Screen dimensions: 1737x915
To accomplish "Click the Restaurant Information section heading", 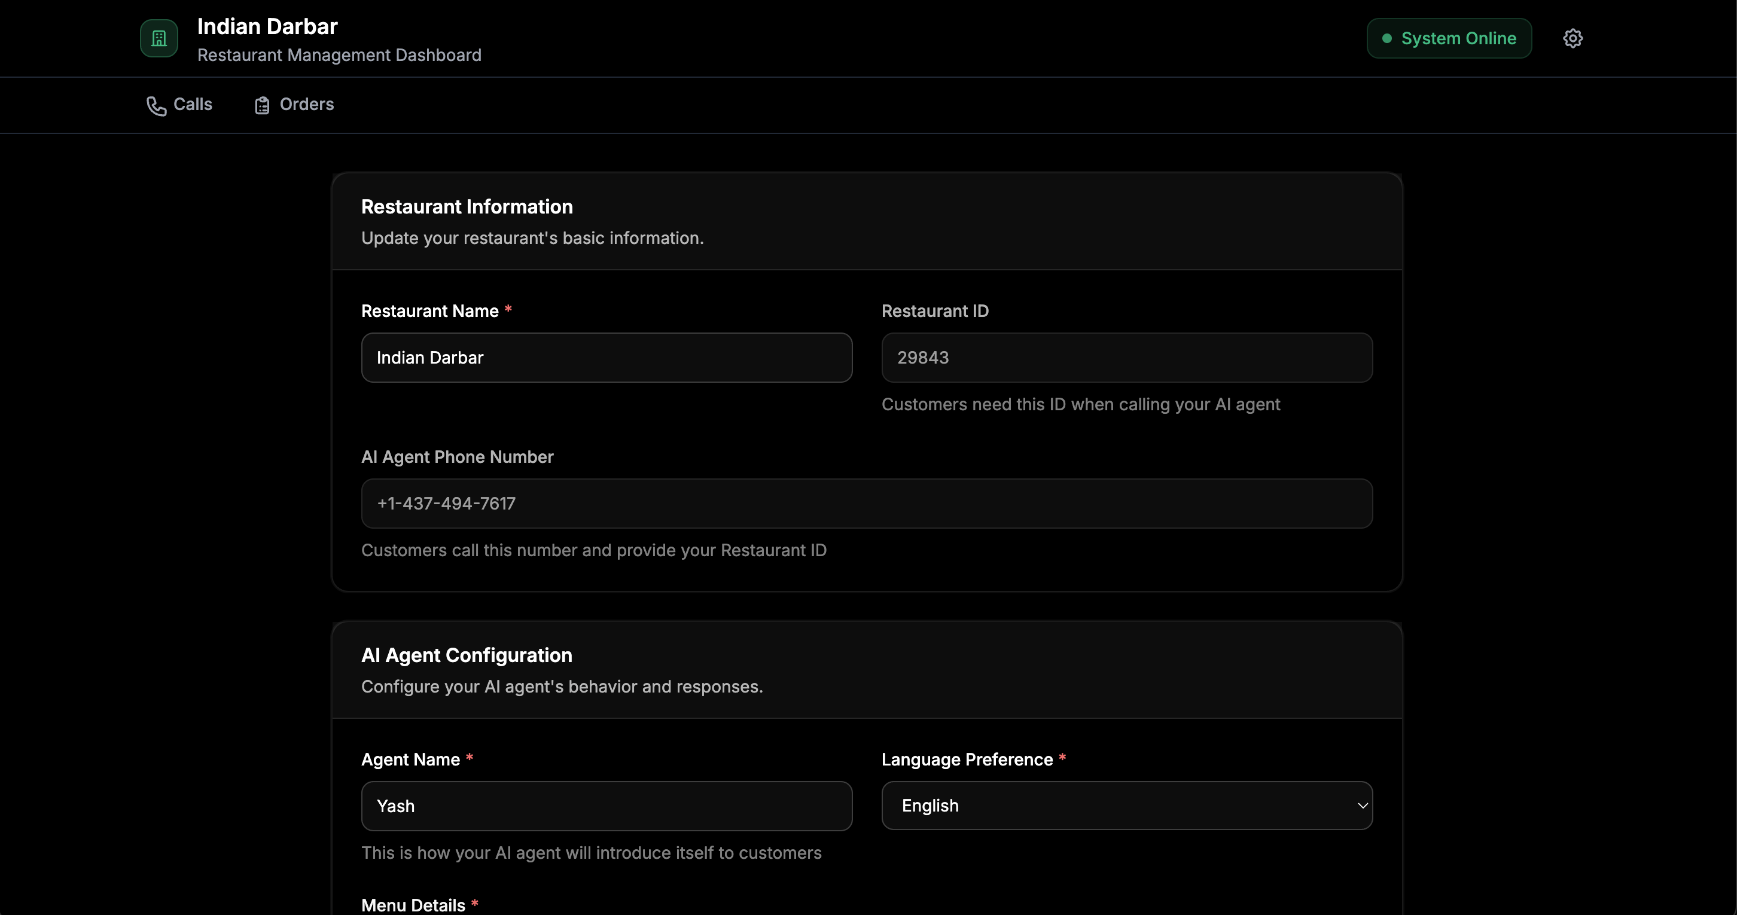I will coord(467,207).
